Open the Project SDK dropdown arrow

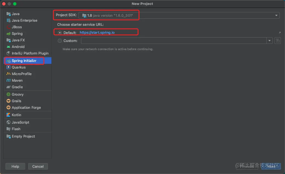pyautogui.click(x=276, y=15)
